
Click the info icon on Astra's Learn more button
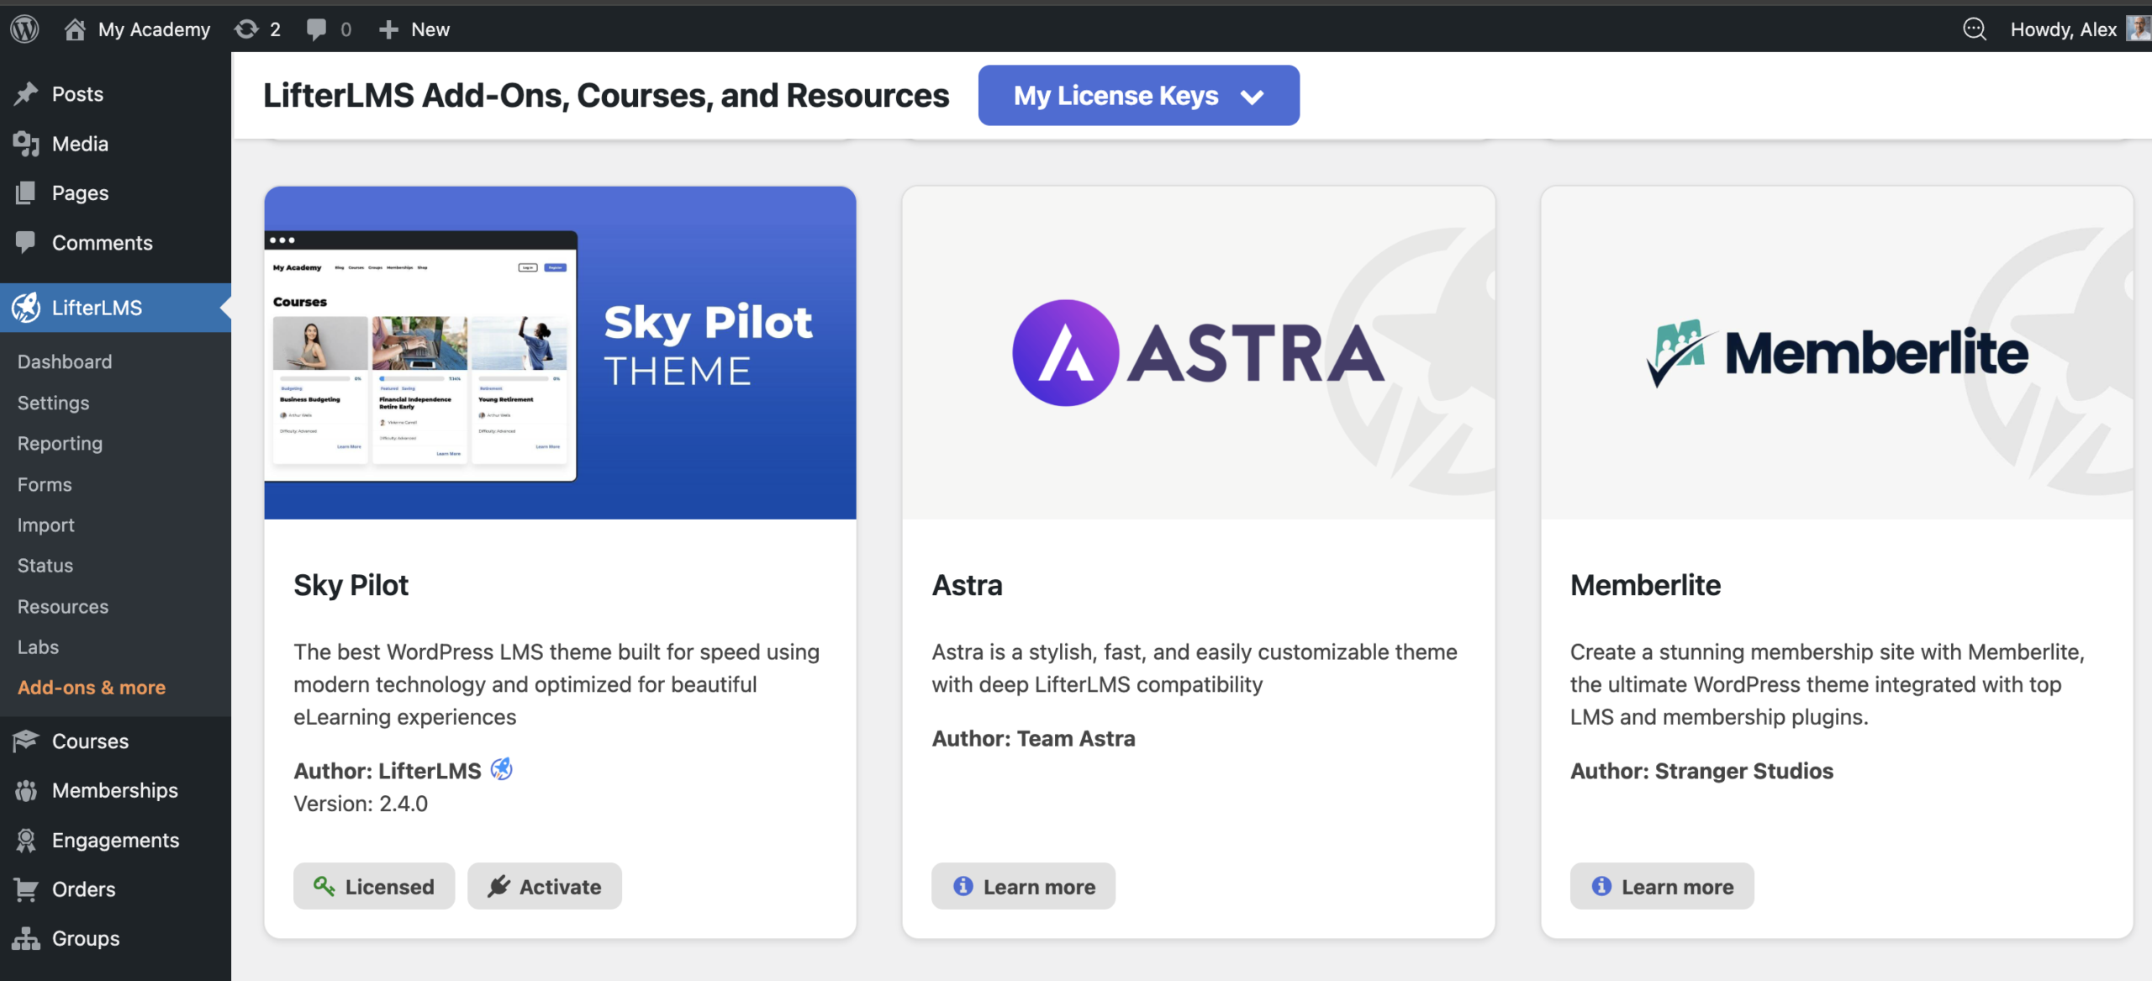[963, 886]
